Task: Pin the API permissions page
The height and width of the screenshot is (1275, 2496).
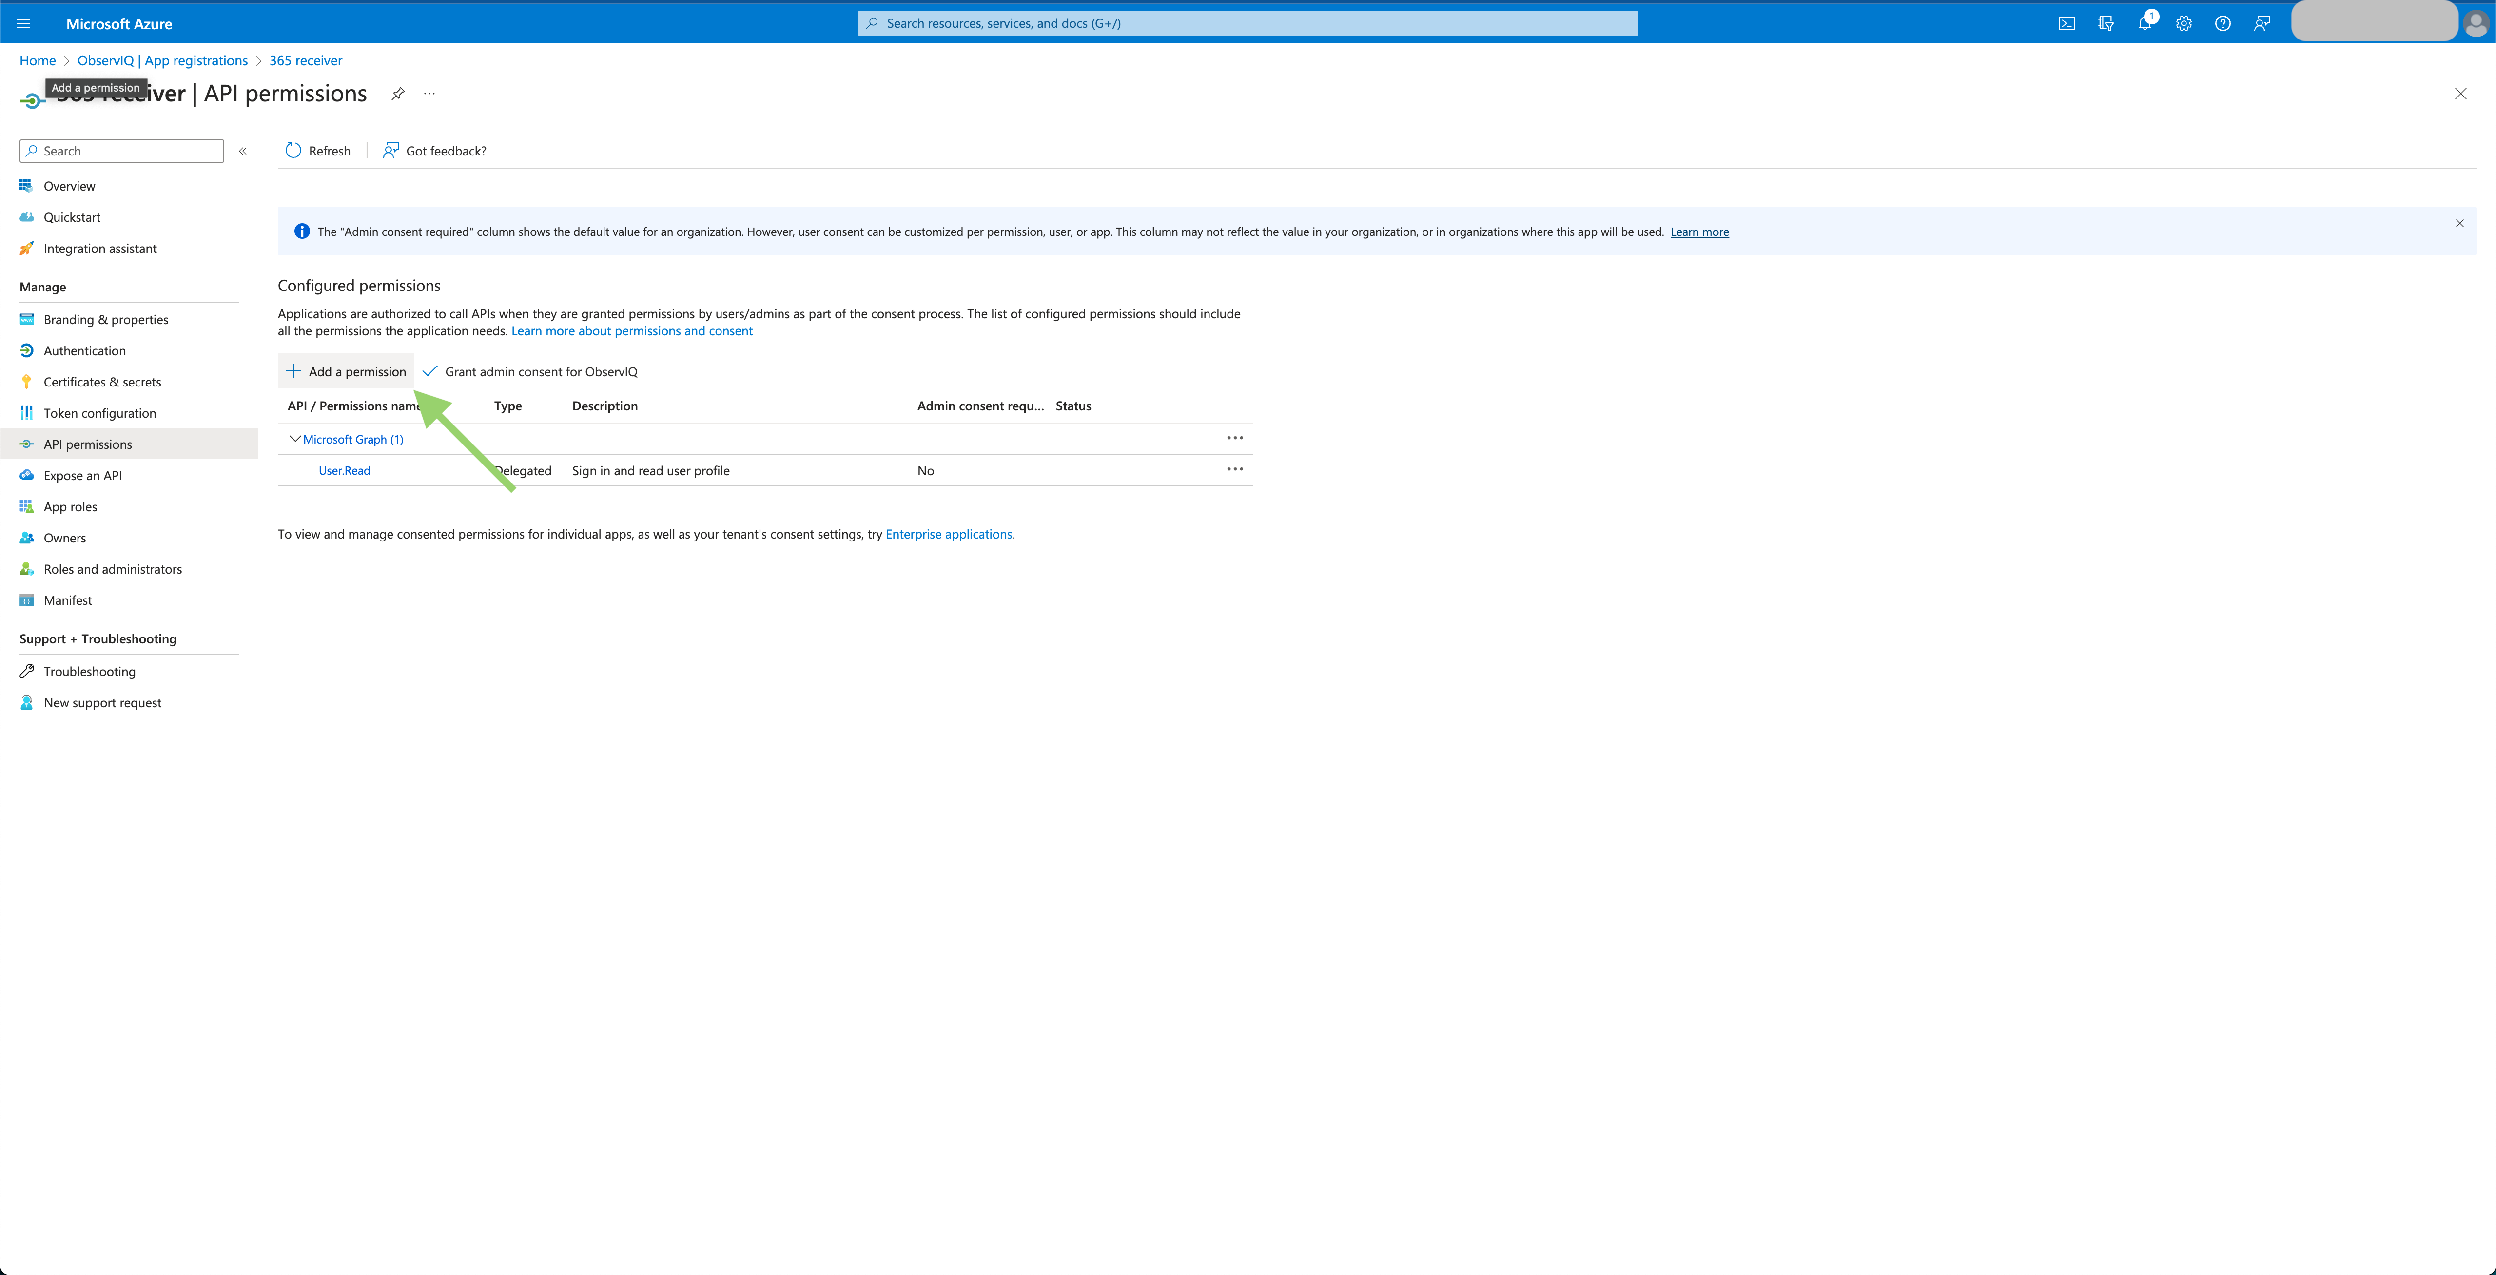Action: point(397,94)
